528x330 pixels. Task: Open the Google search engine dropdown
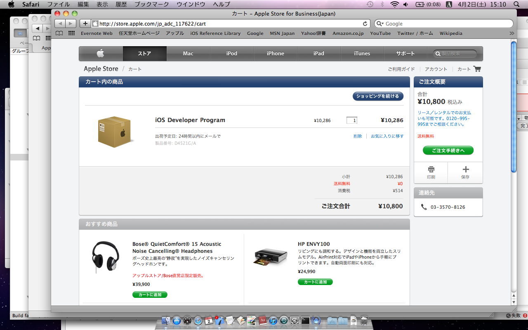[380, 24]
